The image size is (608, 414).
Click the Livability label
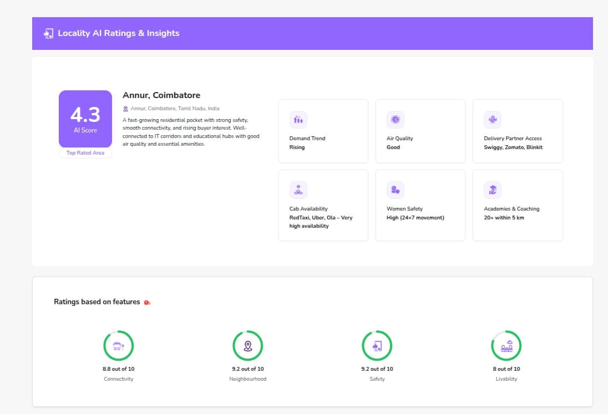point(506,379)
